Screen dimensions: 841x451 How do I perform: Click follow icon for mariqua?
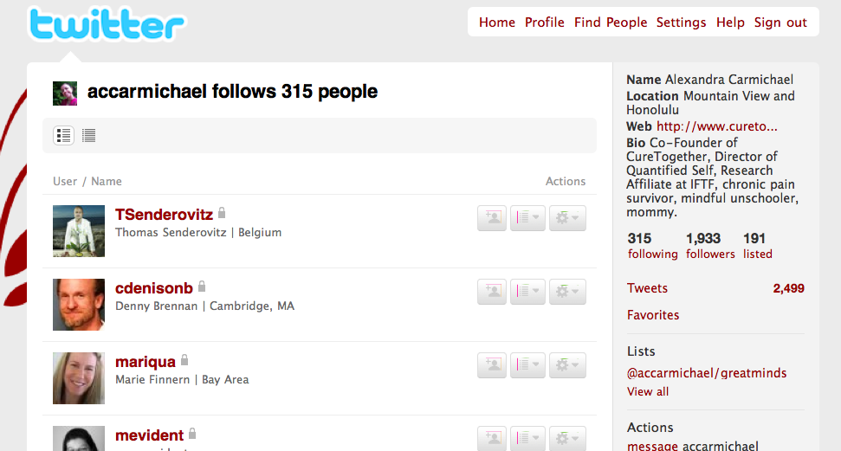(x=492, y=364)
